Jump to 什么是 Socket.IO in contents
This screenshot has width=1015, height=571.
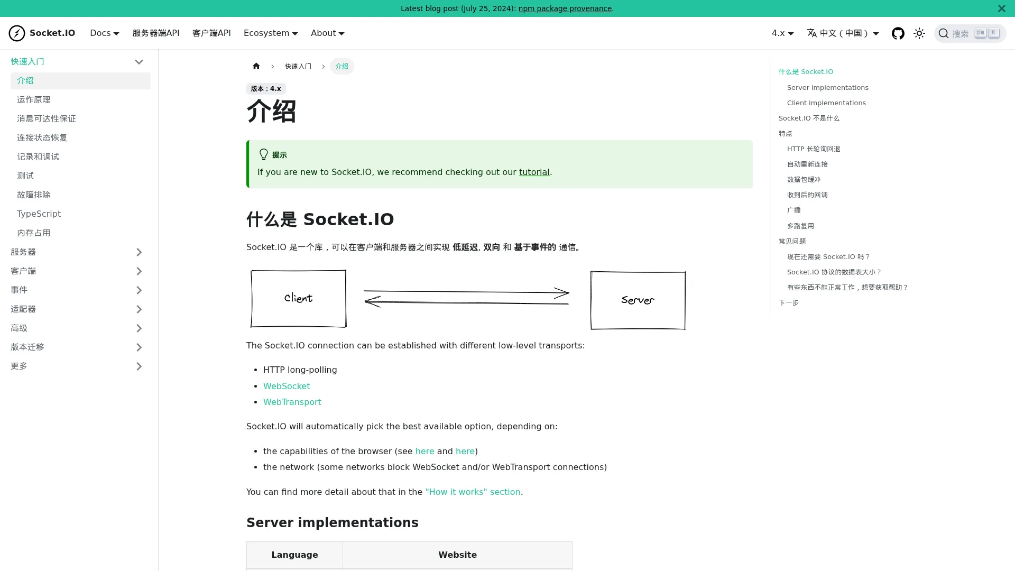tap(806, 72)
